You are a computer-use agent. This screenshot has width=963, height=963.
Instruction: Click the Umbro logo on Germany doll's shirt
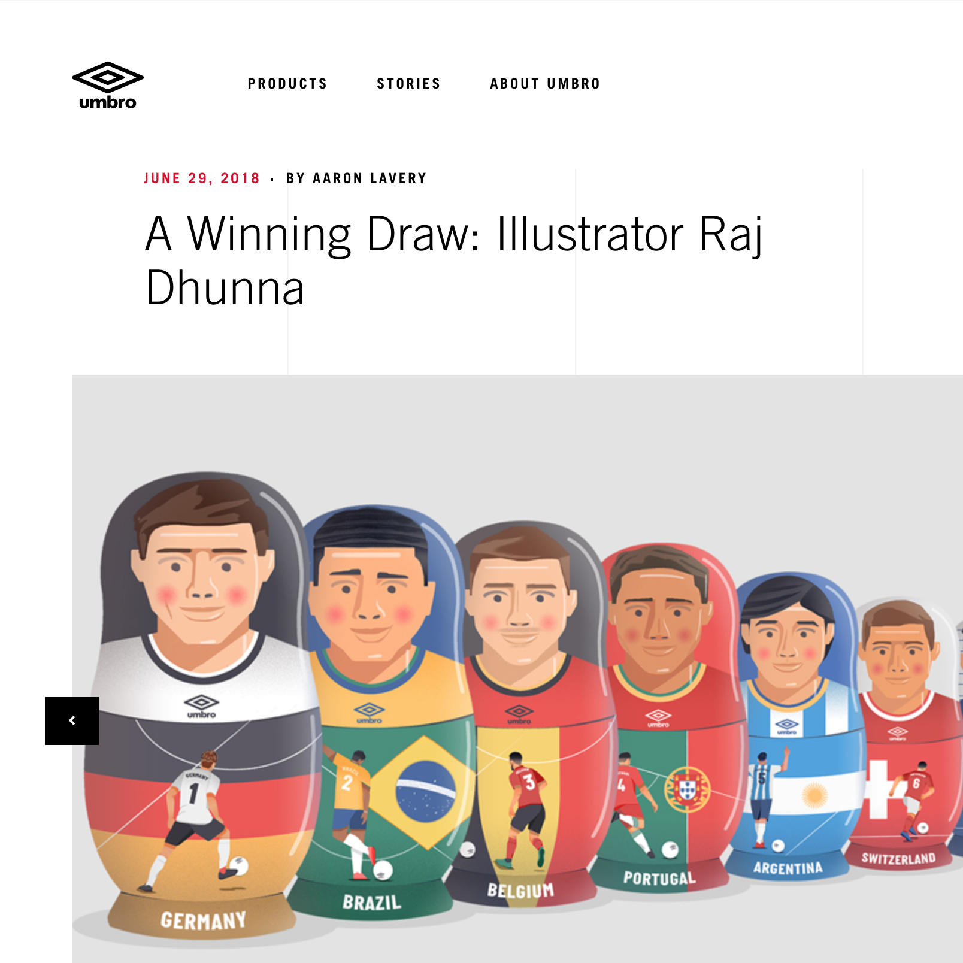(x=201, y=706)
